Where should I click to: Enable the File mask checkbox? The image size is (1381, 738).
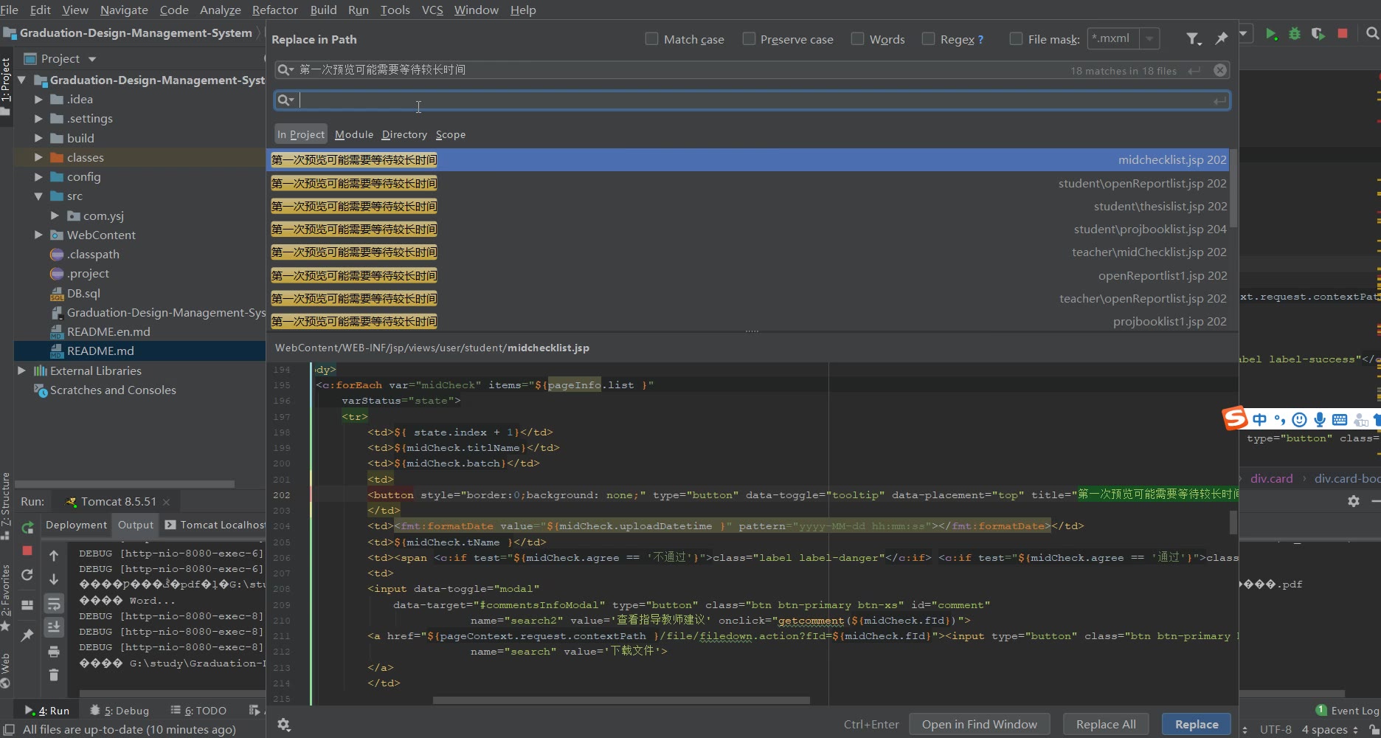pyautogui.click(x=1016, y=39)
